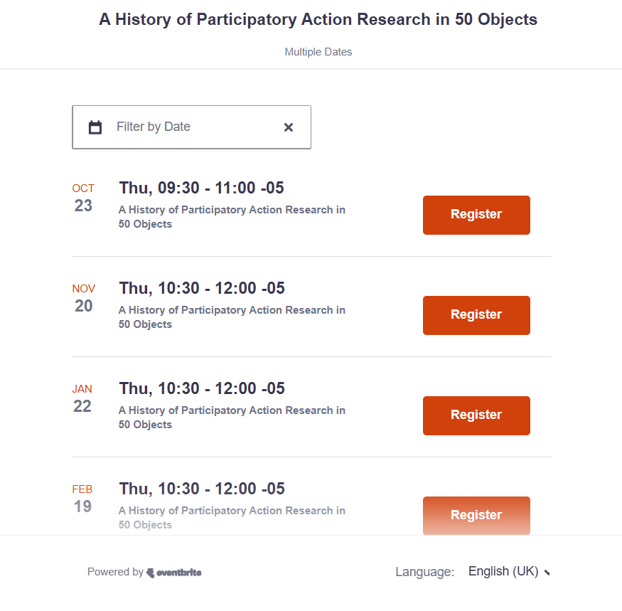Hit Register on the Feb 19 event
The height and width of the screenshot is (611, 622).
[476, 515]
